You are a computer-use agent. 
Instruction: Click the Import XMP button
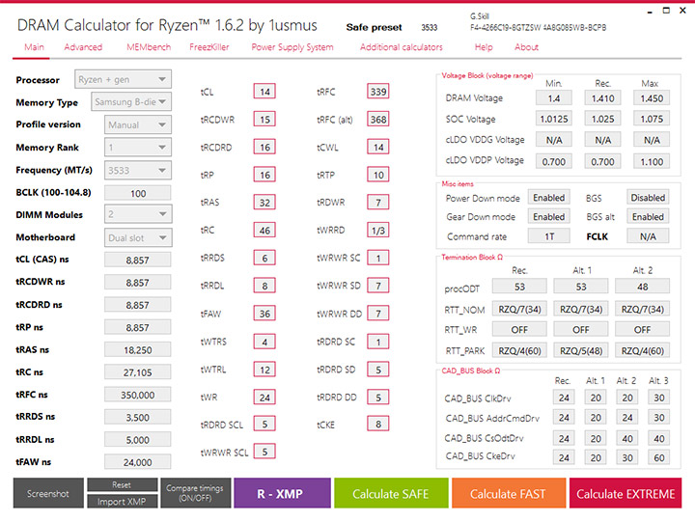pos(123,502)
